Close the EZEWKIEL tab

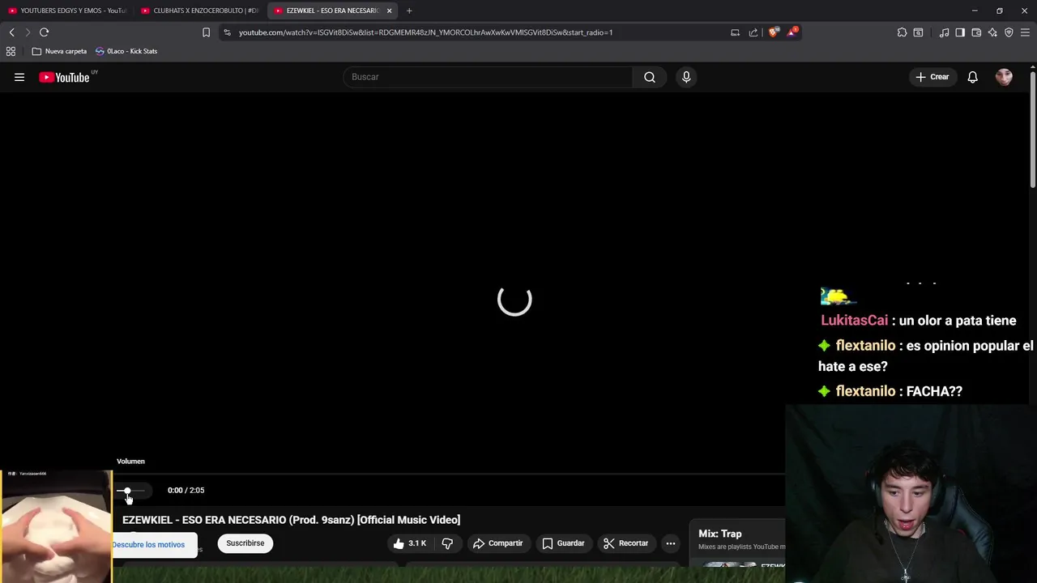pos(390,11)
